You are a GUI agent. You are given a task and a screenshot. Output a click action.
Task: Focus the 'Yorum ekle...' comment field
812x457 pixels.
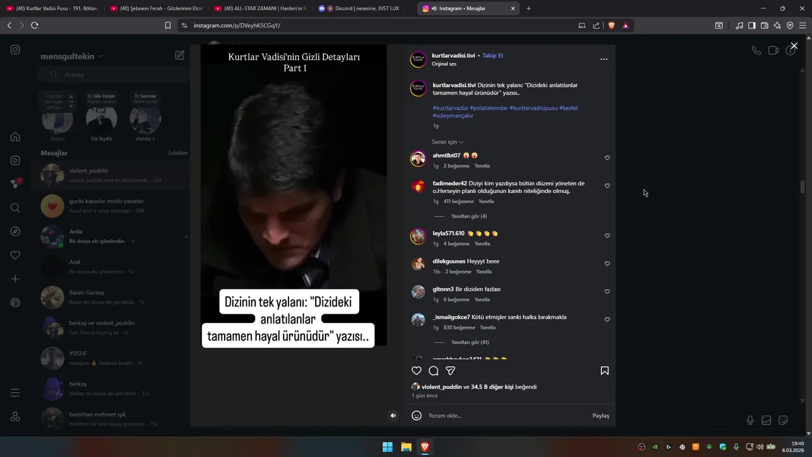[x=507, y=416]
